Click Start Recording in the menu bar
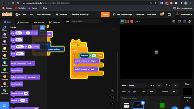 tap(44, 15)
